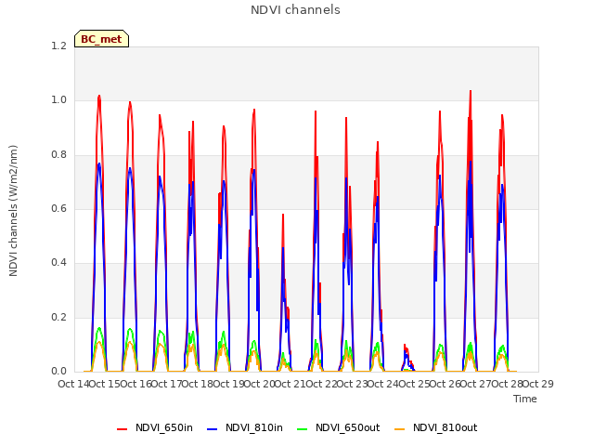Image resolution: width=594 pixels, height=446 pixels.
Task: Click the Oct 21 x-axis label
Action: (x=291, y=384)
